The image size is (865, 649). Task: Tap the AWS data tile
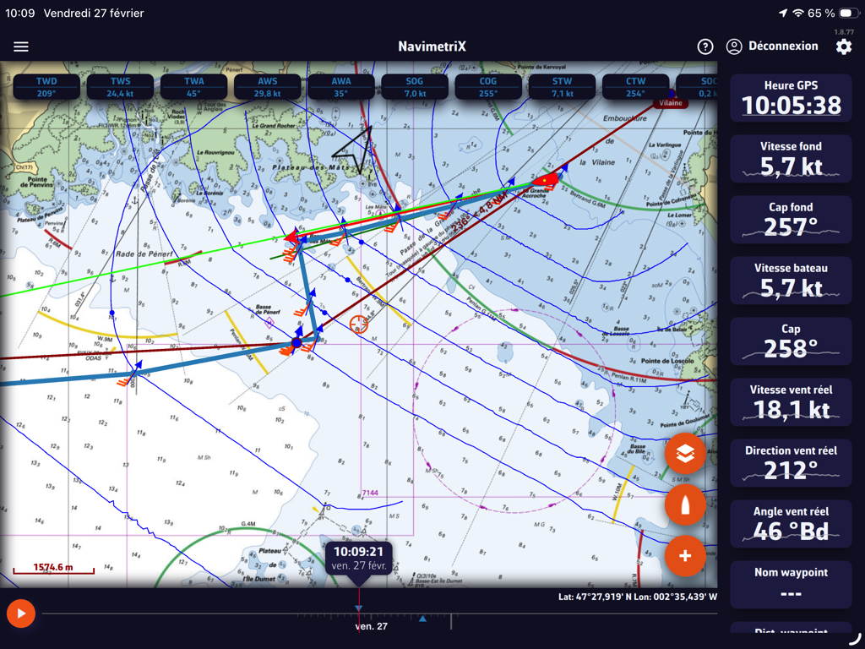267,86
